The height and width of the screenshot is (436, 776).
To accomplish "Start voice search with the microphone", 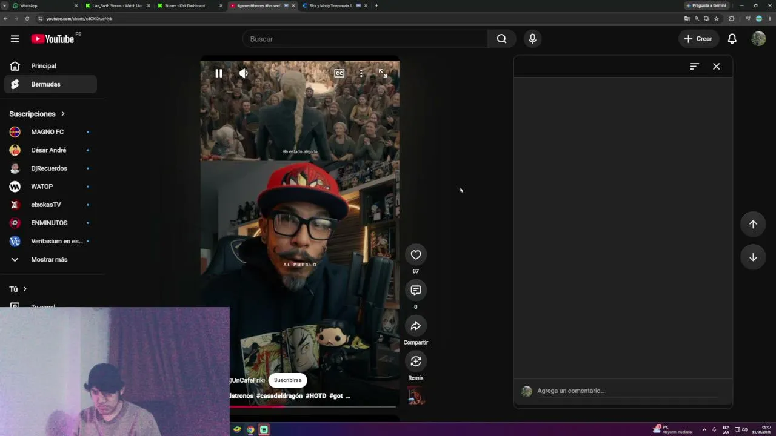I will pyautogui.click(x=532, y=39).
